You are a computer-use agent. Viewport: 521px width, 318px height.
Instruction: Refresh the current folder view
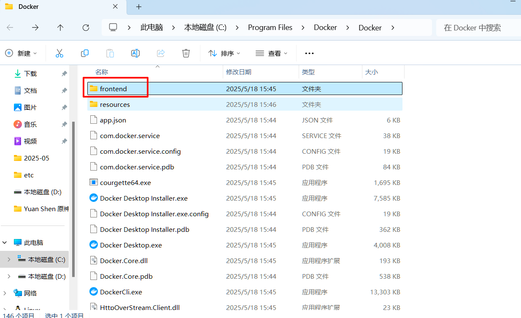tap(86, 27)
